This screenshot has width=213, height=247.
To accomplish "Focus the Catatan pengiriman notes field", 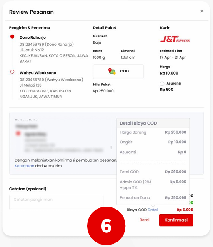I will point(56,202).
